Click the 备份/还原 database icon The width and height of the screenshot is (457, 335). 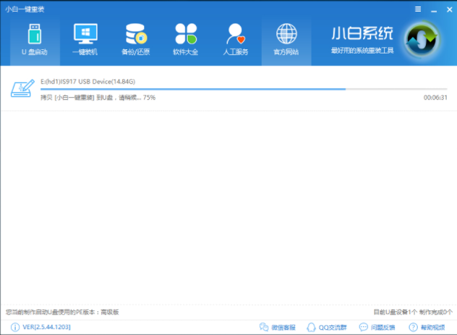[135, 35]
